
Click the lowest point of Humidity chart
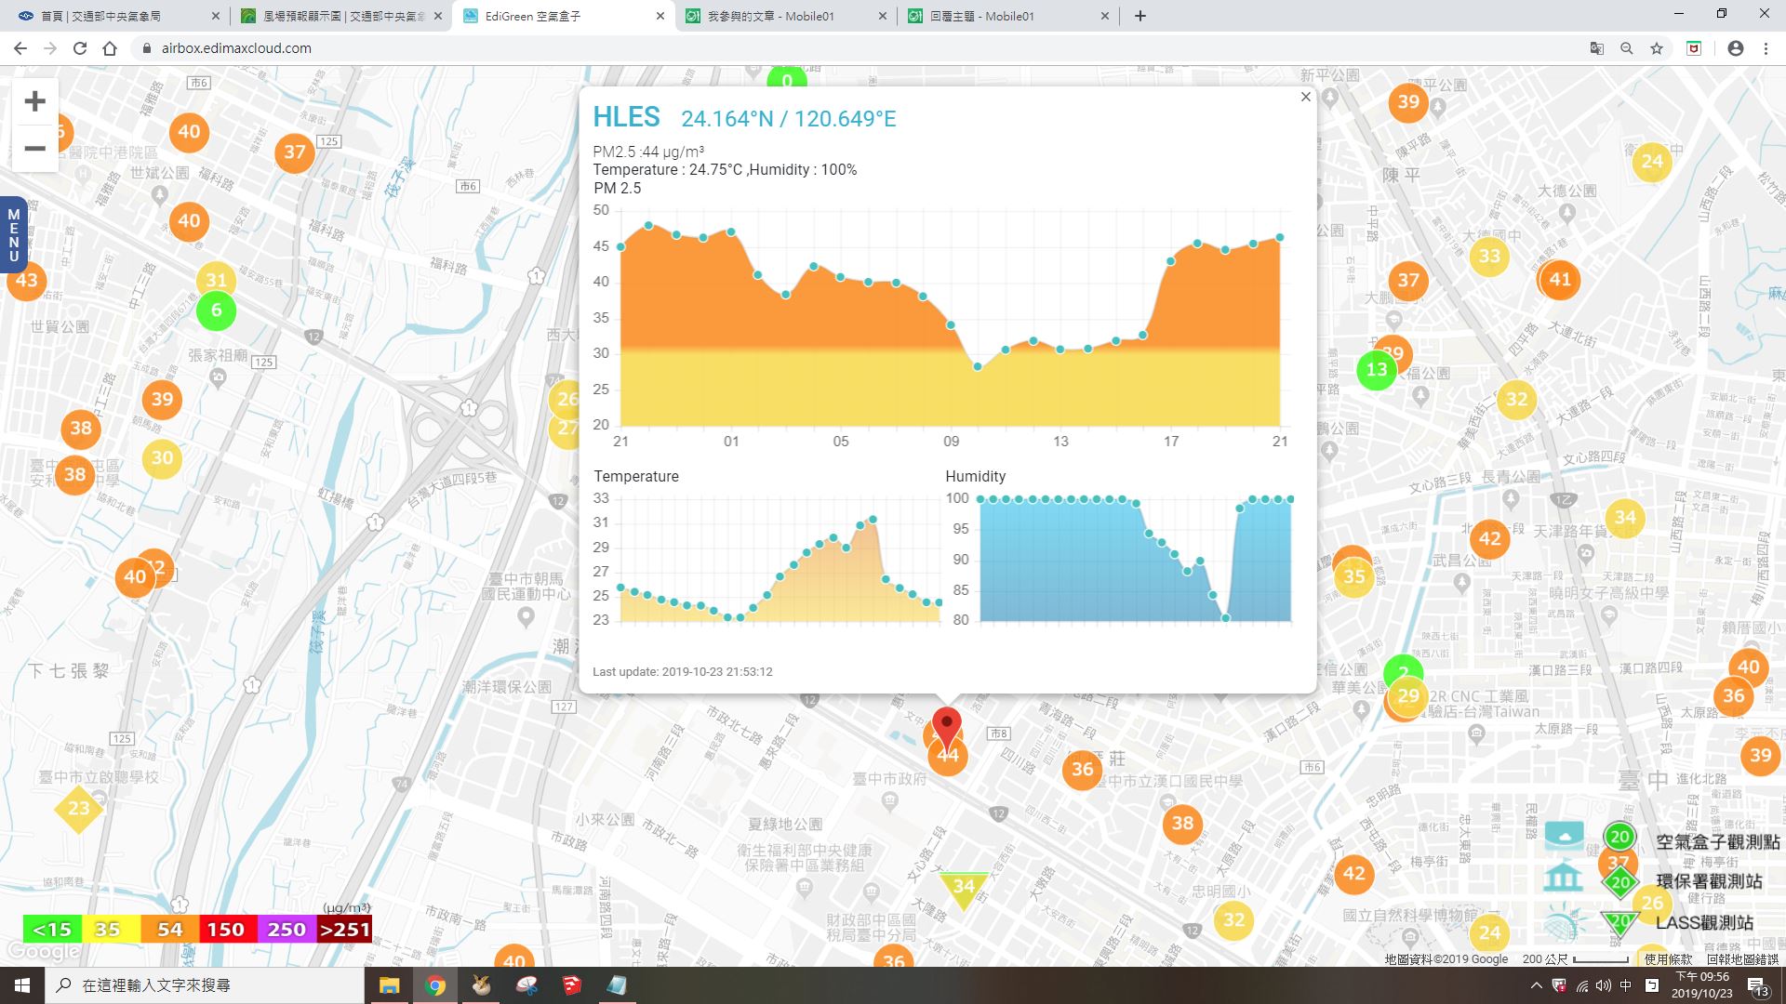point(1226,617)
